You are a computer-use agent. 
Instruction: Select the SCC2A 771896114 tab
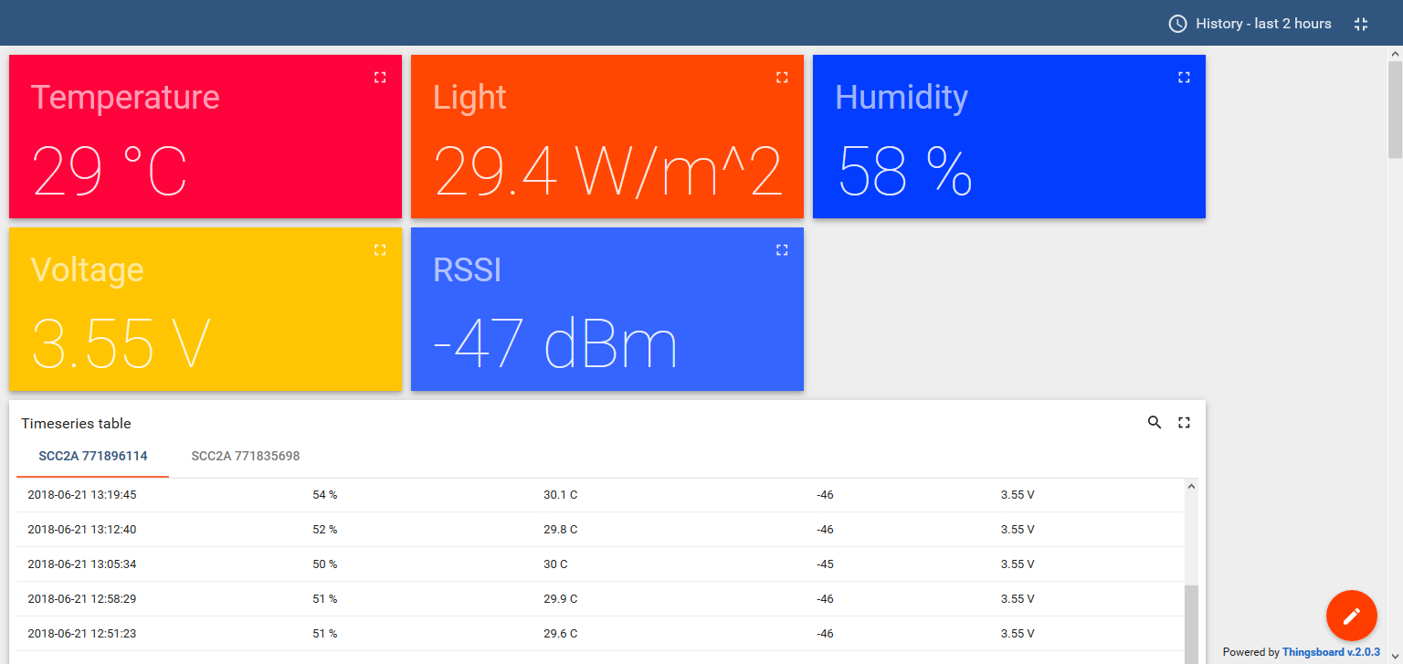(x=92, y=455)
